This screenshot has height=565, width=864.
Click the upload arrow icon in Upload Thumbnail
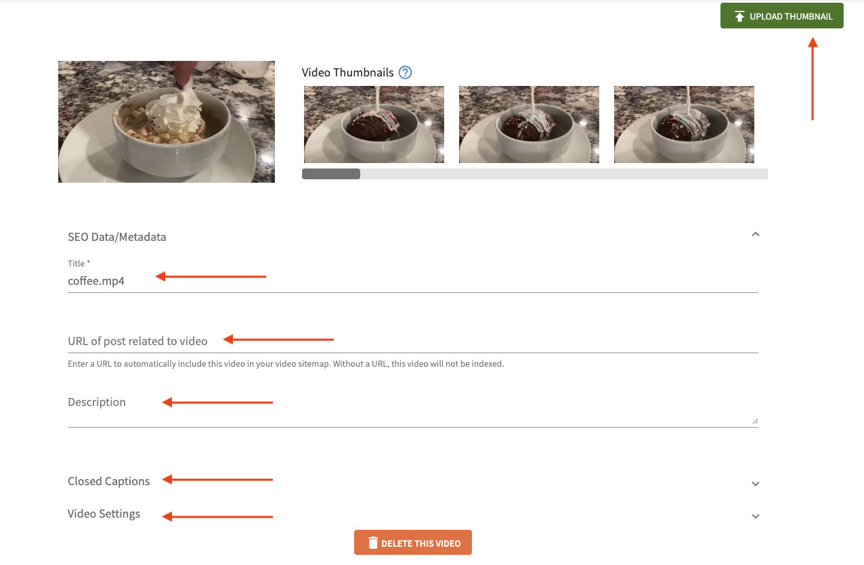[x=739, y=16]
